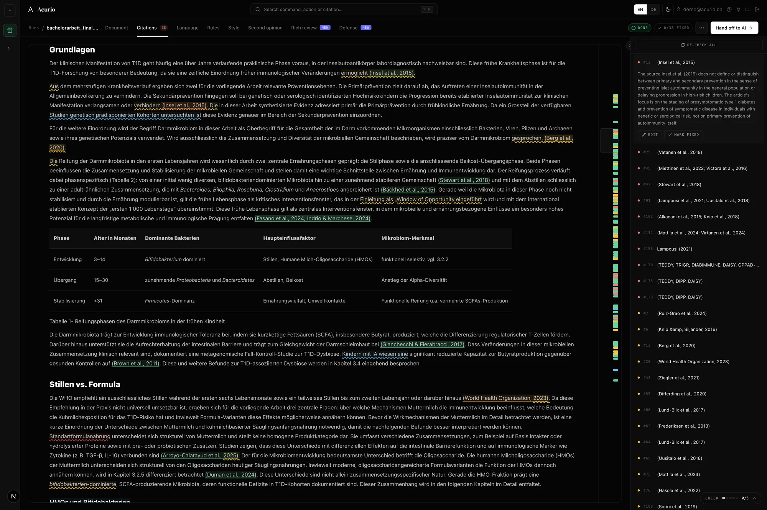Click the logout icon
Screen dimensions: 767x510
pyautogui.click(x=757, y=10)
